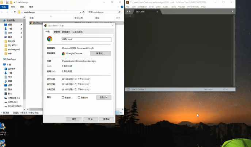Image resolution: width=251 pixels, height=147 pixels.
Task: Click the tab dropdown arrow in Sublime Text
Action: pos(233,11)
